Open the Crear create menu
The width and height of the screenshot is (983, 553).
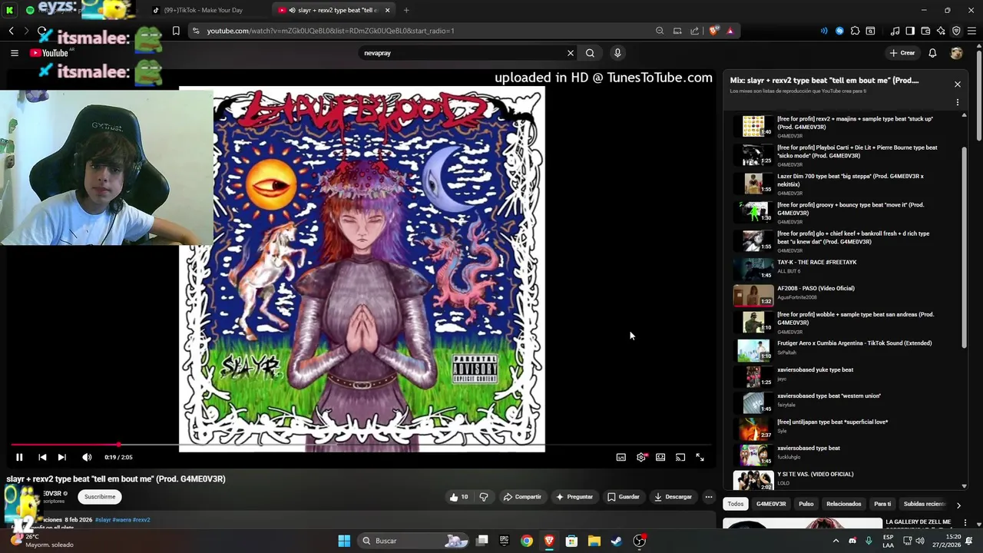coord(902,53)
